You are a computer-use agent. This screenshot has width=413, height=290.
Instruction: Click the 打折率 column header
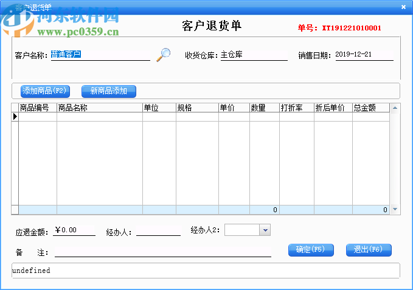pyautogui.click(x=297, y=108)
